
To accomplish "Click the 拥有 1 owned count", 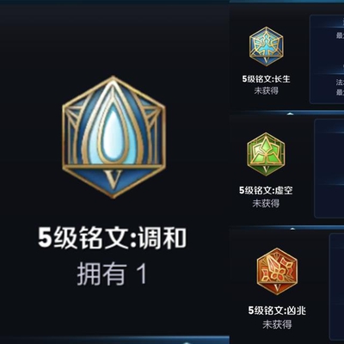I will click(112, 274).
